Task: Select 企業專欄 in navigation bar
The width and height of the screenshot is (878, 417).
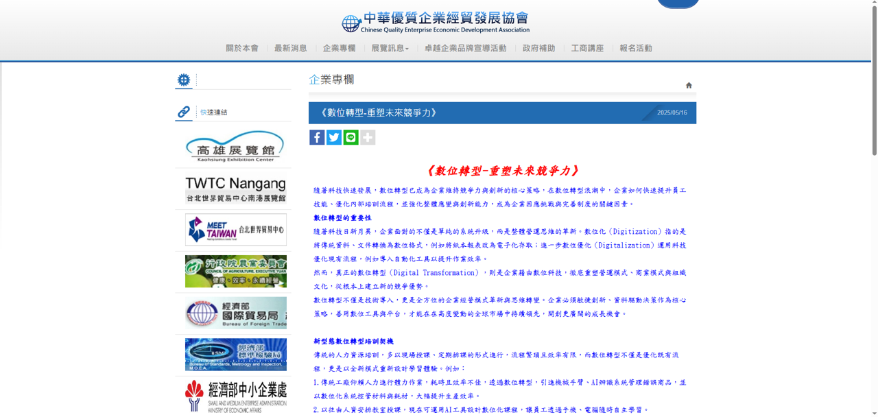Action: click(339, 48)
